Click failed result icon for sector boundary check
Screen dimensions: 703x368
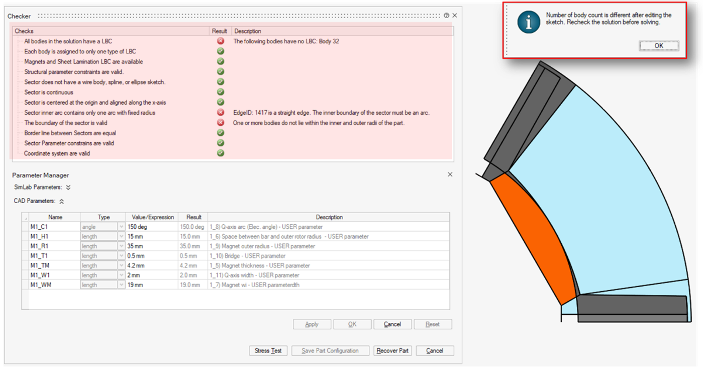[x=220, y=123]
